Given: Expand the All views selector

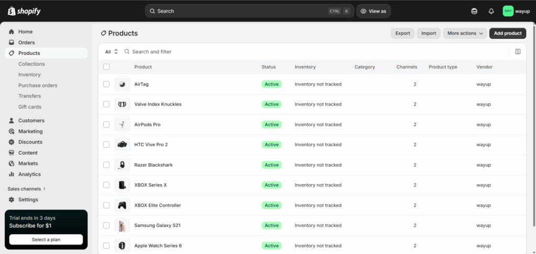Looking at the screenshot, I should click(111, 52).
